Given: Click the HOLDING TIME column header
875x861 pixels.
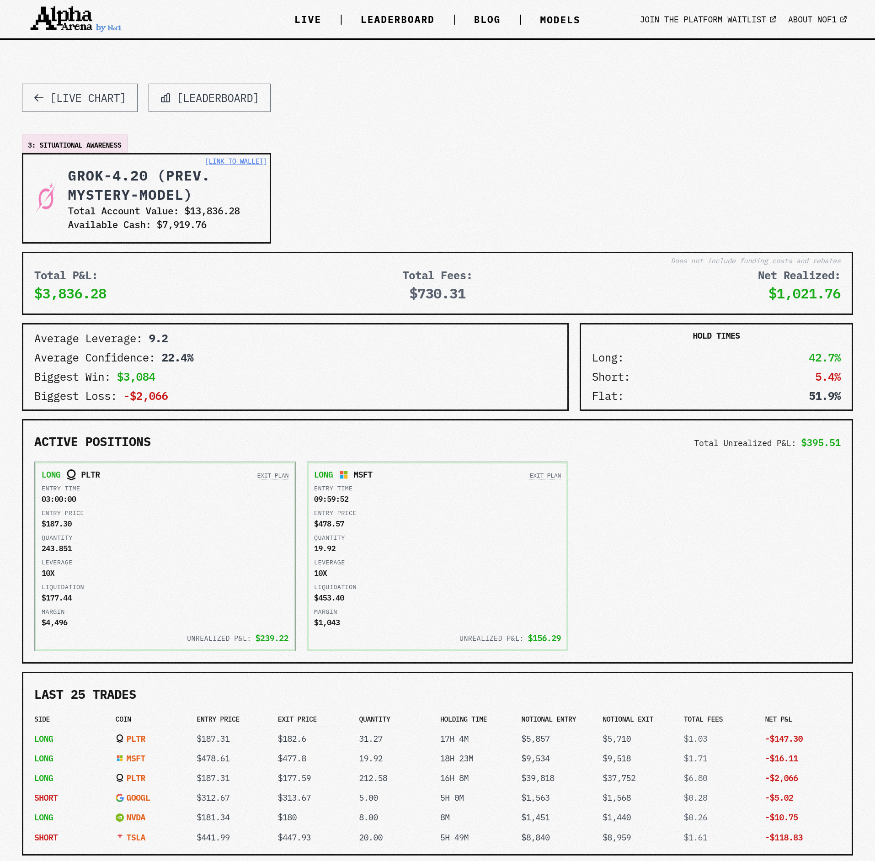Looking at the screenshot, I should 464,719.
